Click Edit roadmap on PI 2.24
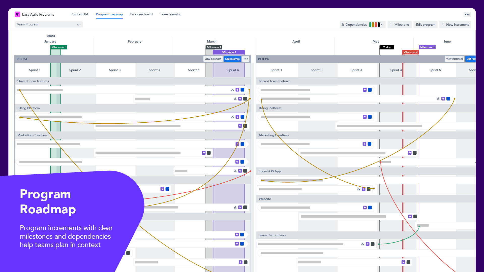 (x=232, y=59)
